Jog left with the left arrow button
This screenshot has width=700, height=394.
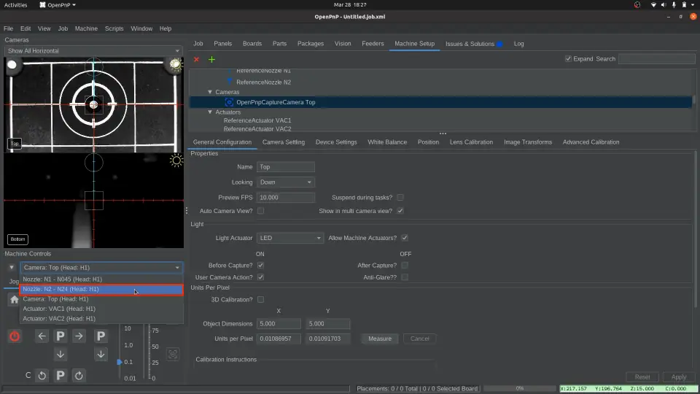click(42, 336)
